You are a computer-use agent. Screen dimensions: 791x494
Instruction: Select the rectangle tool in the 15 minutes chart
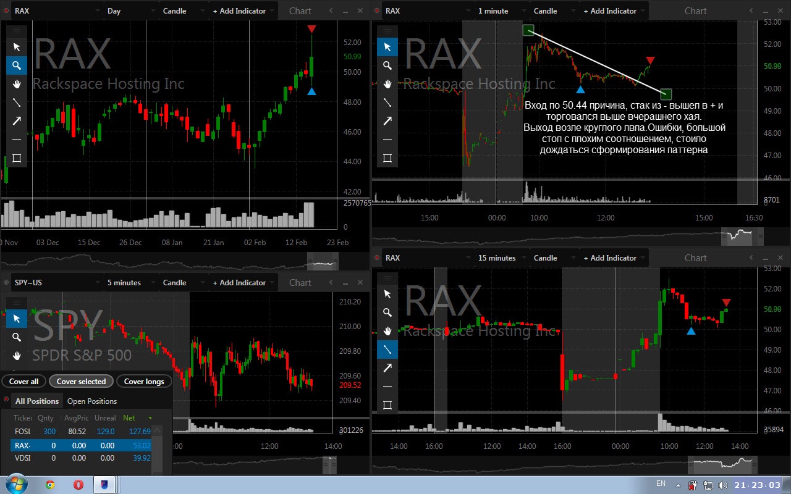pyautogui.click(x=387, y=405)
